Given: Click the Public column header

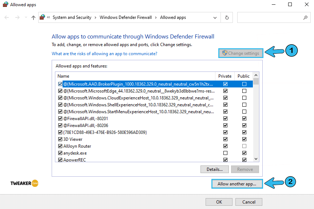Looking at the screenshot, I should [x=243, y=76].
